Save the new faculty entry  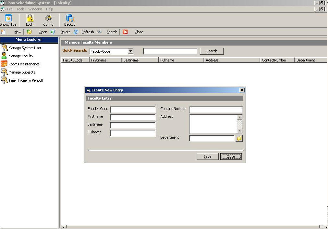(x=208, y=156)
